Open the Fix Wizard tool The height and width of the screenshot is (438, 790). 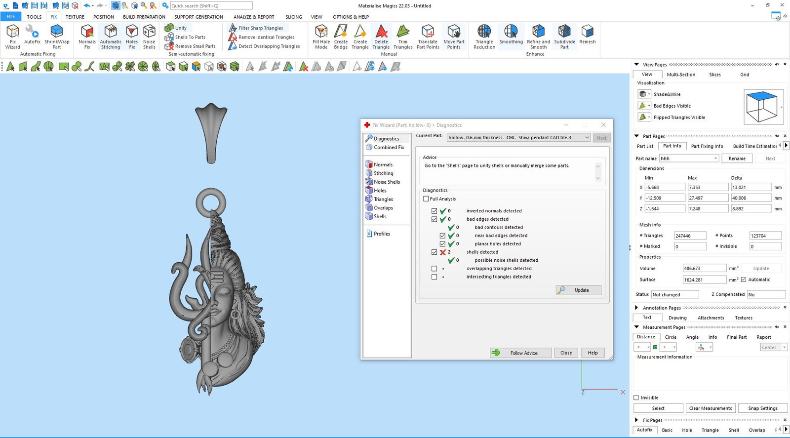pyautogui.click(x=12, y=37)
